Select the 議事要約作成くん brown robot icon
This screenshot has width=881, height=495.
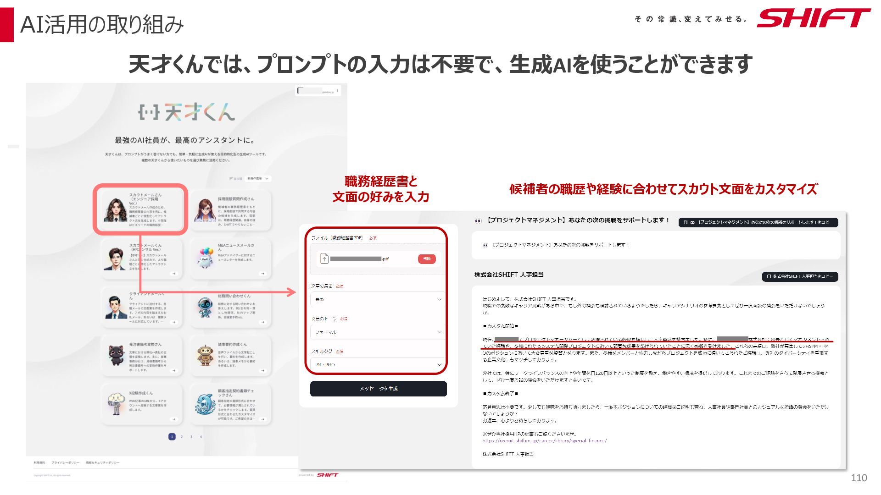(x=205, y=356)
